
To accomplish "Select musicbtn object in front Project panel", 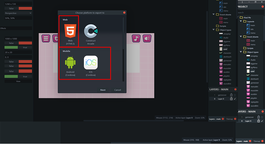I will tap(252, 91).
